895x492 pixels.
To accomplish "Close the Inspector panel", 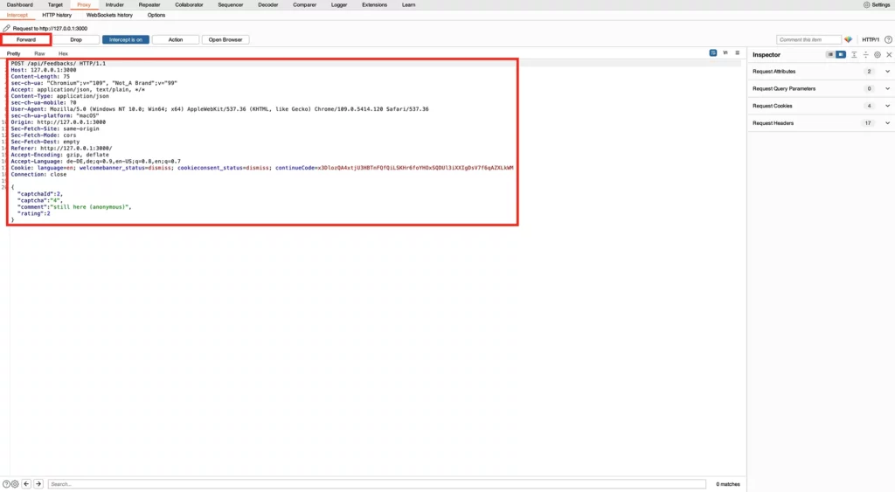I will (x=888, y=54).
